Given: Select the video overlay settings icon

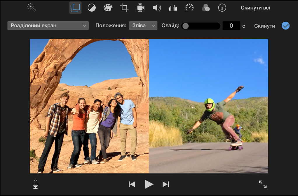Looking at the screenshot, I should [75, 8].
